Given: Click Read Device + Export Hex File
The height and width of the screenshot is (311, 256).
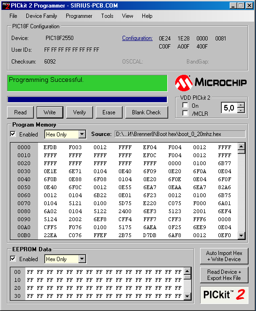Looking at the screenshot, I should click(x=224, y=275).
